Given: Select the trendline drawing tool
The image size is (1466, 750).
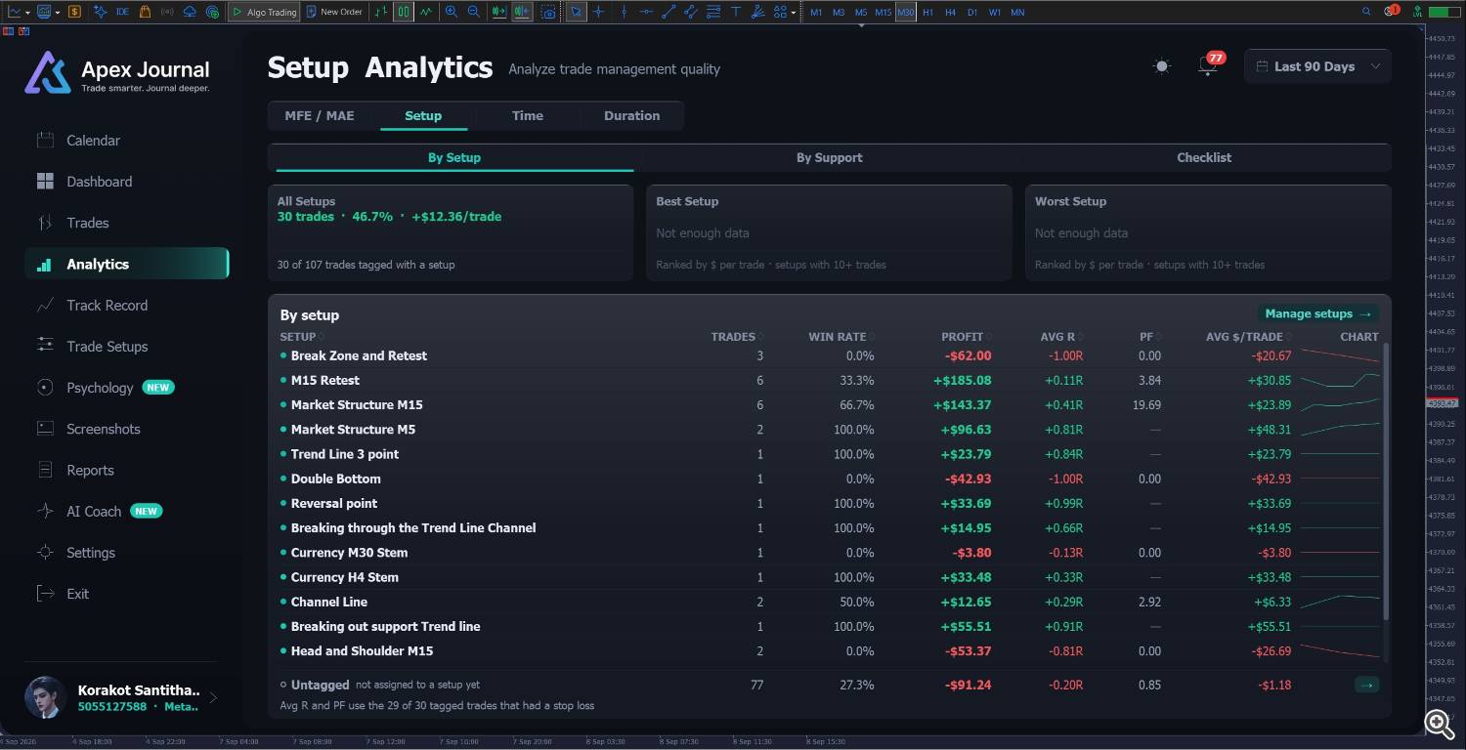Looking at the screenshot, I should 668,12.
